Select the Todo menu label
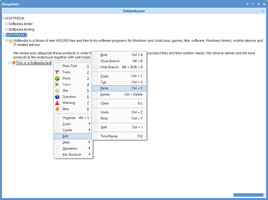268x200 pixels. pos(66,72)
